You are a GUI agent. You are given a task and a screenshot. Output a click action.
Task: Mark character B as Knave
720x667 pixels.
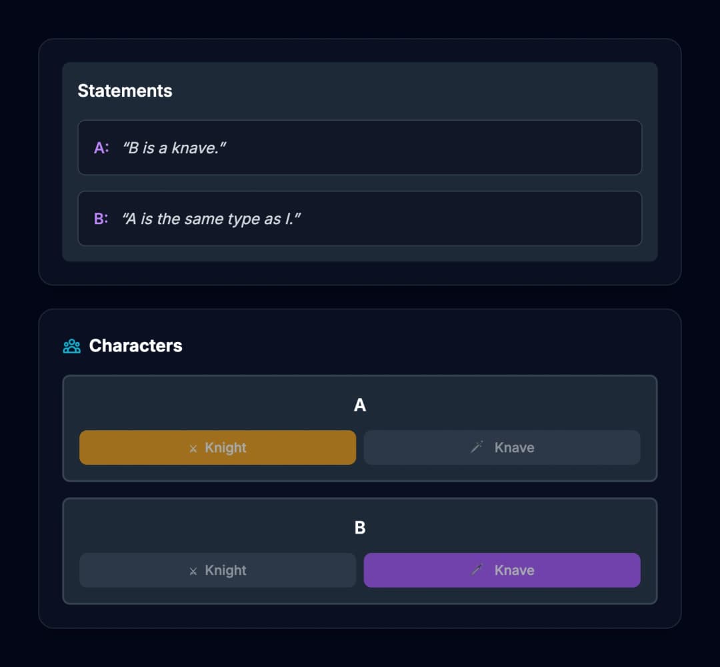click(502, 570)
